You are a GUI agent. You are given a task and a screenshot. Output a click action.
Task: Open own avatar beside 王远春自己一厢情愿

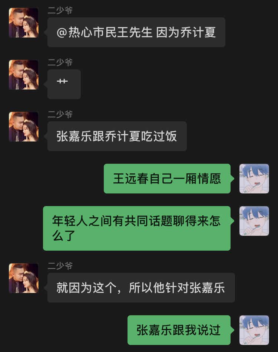pyautogui.click(x=254, y=179)
